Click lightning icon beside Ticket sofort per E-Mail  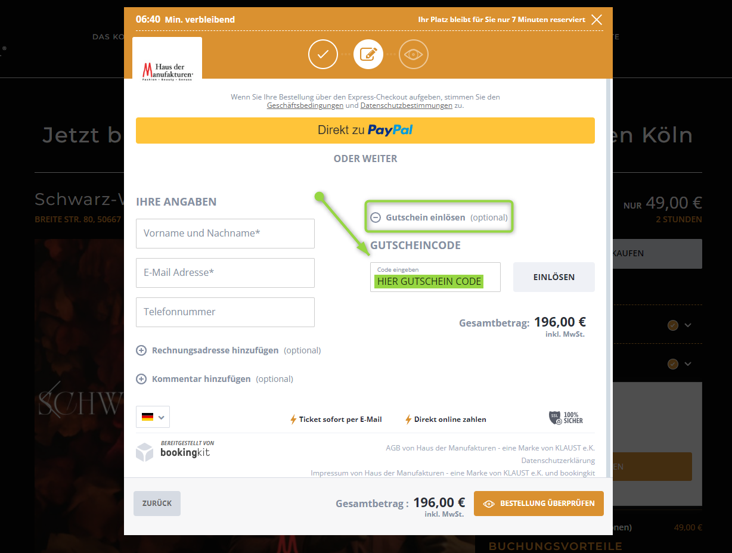293,420
